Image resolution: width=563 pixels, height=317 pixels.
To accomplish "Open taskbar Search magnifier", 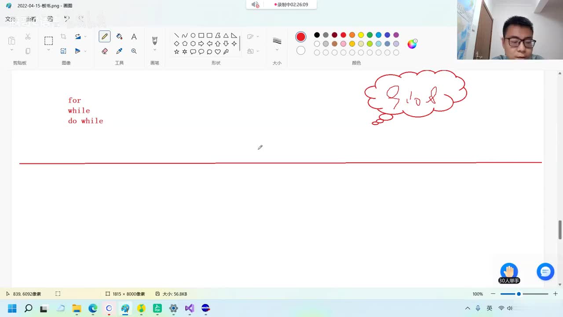I will (28, 308).
